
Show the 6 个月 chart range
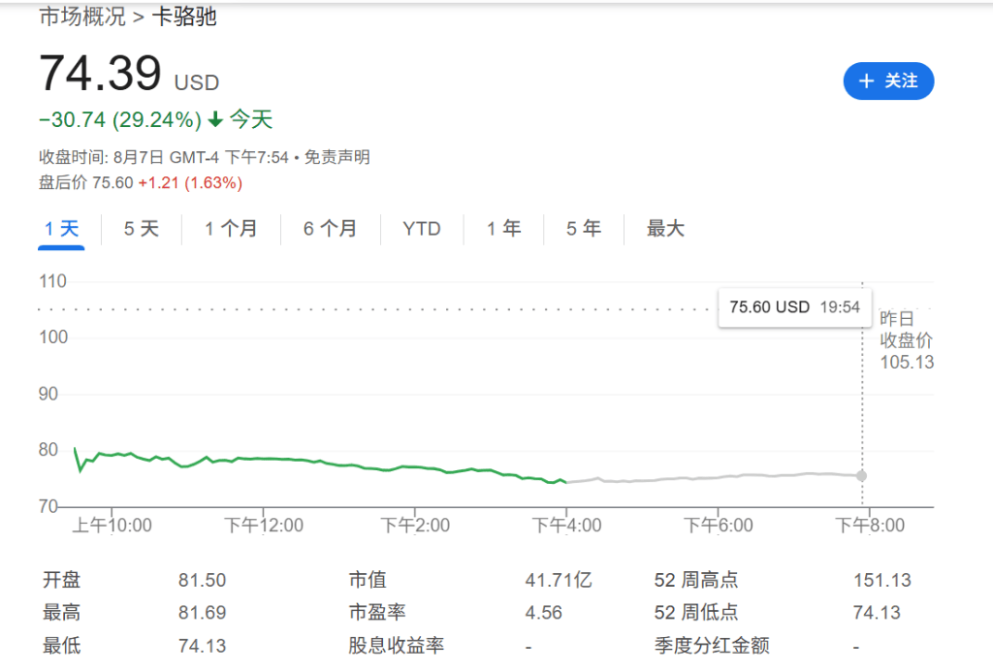pyautogui.click(x=330, y=229)
